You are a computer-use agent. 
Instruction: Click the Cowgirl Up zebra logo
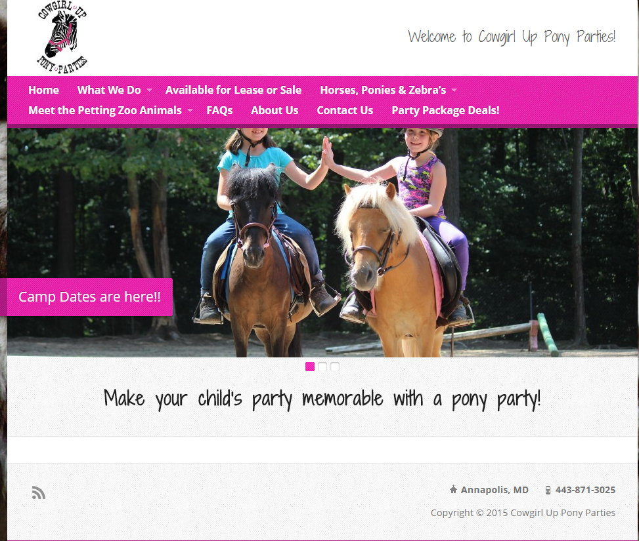click(62, 37)
